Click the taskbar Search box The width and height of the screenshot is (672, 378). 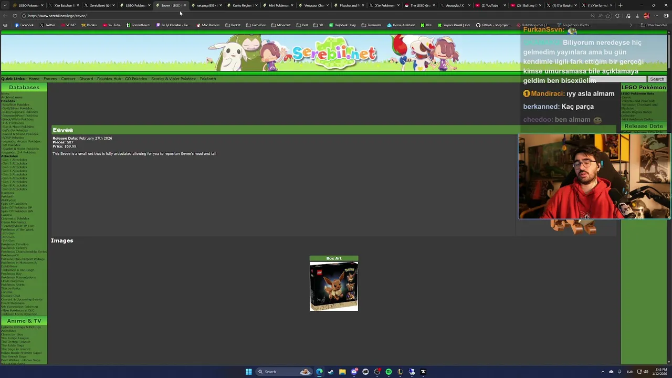pyautogui.click(x=284, y=372)
